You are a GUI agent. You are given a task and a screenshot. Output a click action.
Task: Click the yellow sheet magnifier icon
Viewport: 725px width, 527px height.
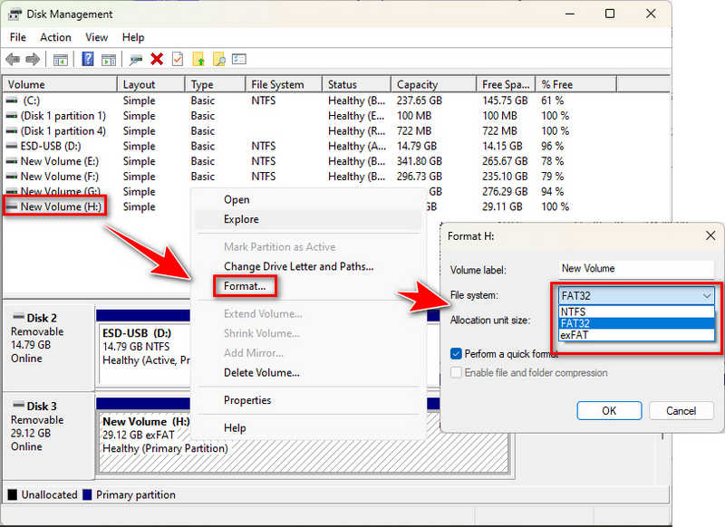218,59
